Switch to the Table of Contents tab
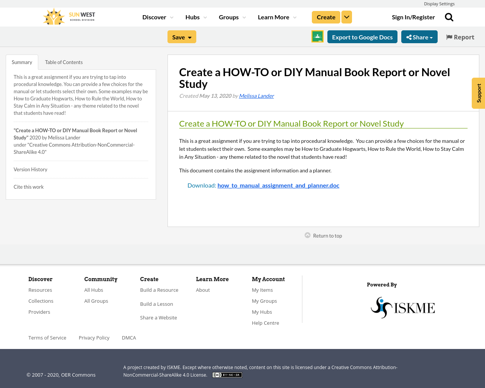The height and width of the screenshot is (388, 485). click(64, 61)
